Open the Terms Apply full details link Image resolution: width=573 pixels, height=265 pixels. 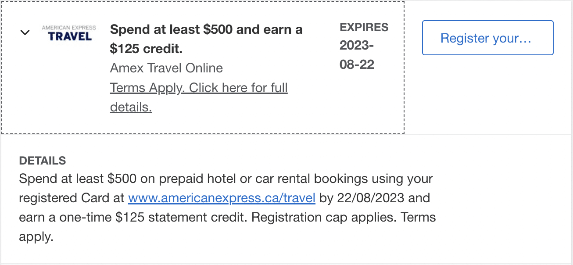point(199,88)
